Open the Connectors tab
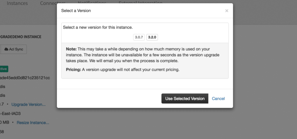The image size is (297, 139). 53,3
